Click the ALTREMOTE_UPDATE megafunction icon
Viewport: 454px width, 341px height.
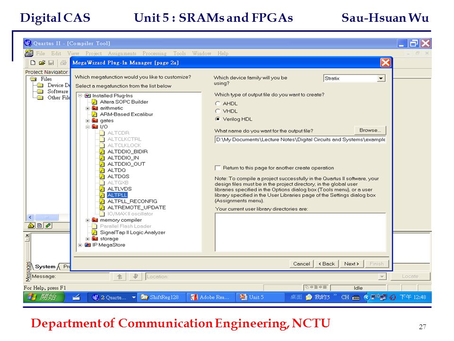(x=102, y=207)
